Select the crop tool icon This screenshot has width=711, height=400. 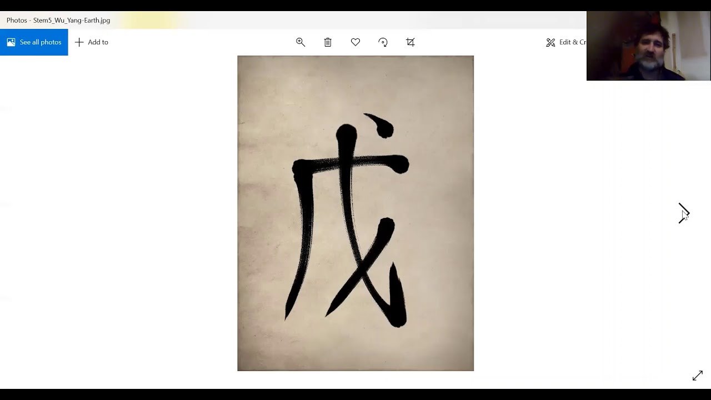pos(410,42)
